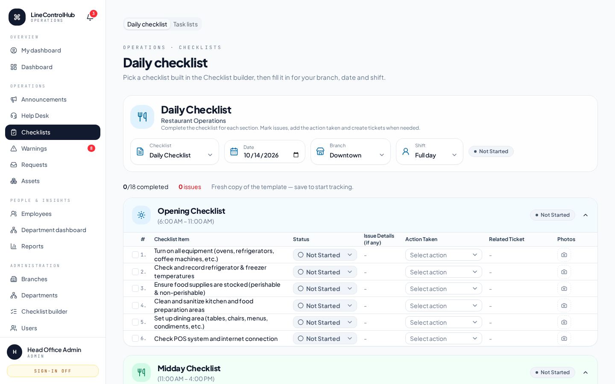Check the box for refrigerator temperatures item

point(135,272)
